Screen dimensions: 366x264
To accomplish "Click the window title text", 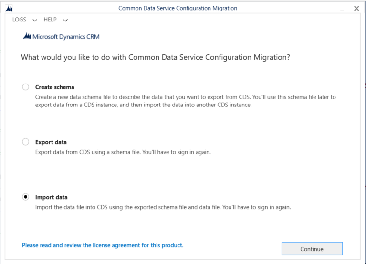I will coord(178,9).
